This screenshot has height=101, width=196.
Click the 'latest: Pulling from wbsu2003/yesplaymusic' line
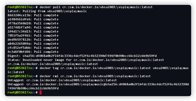[47, 11]
